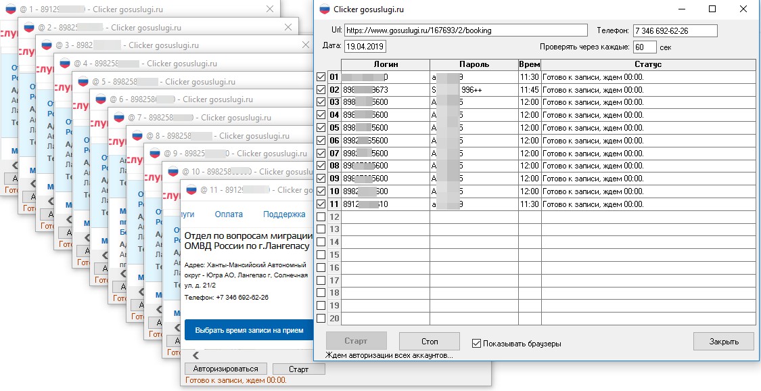The height and width of the screenshot is (391, 761).
Task: Check the empty row 15 checkbox
Action: click(321, 254)
